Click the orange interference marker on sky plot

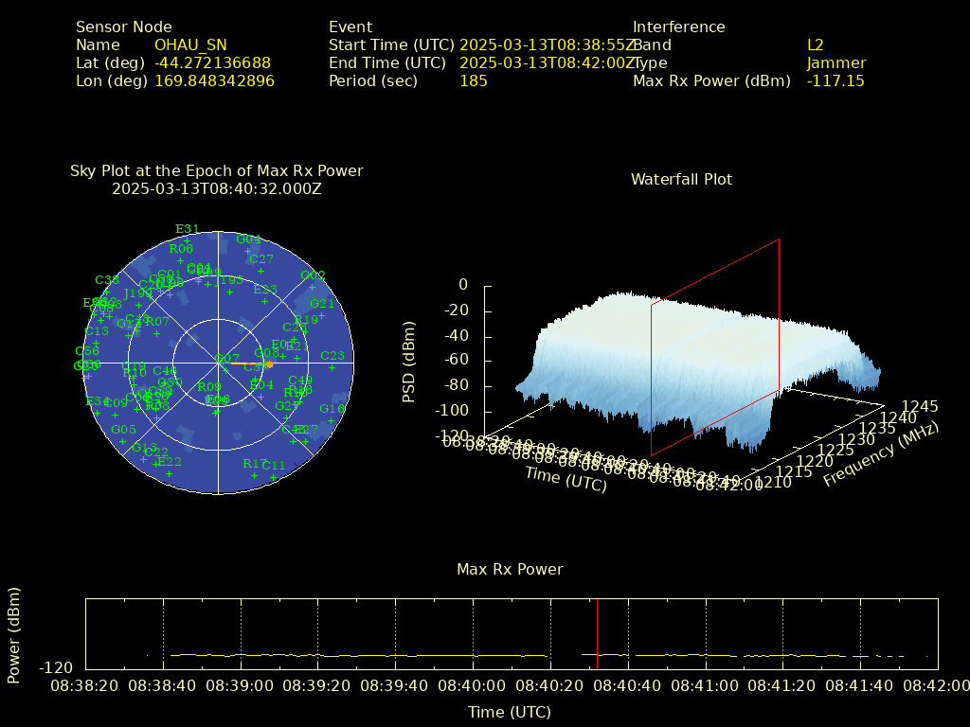pyautogui.click(x=269, y=364)
